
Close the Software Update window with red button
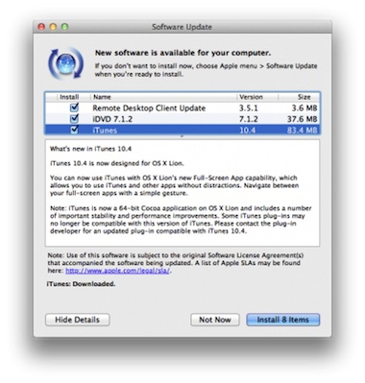(41, 27)
